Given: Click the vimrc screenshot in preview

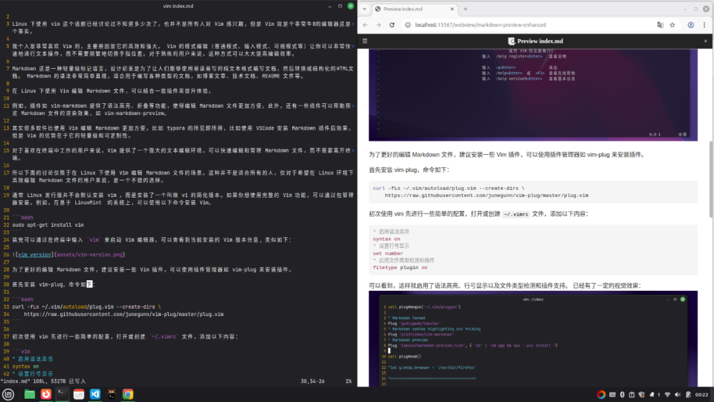Looking at the screenshot, I should click(534, 339).
